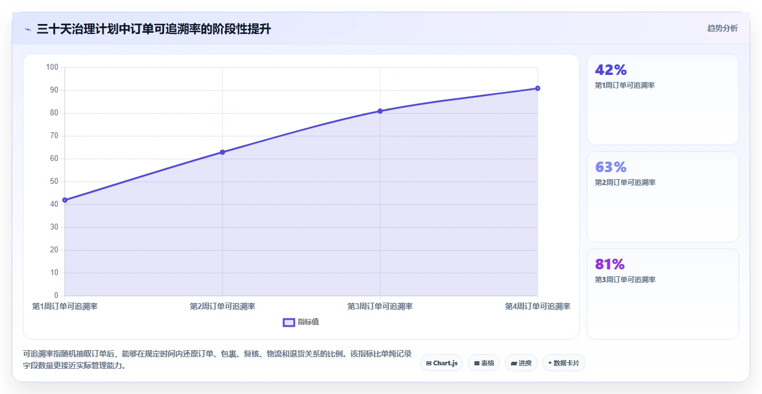Click the week 1 data point at 42
The height and width of the screenshot is (394, 762).
[64, 200]
